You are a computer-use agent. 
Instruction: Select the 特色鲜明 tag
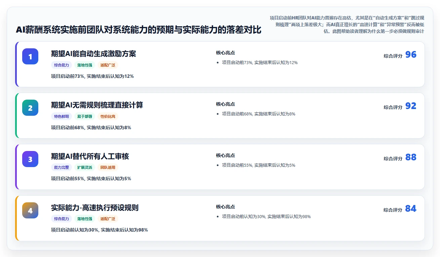62,116
